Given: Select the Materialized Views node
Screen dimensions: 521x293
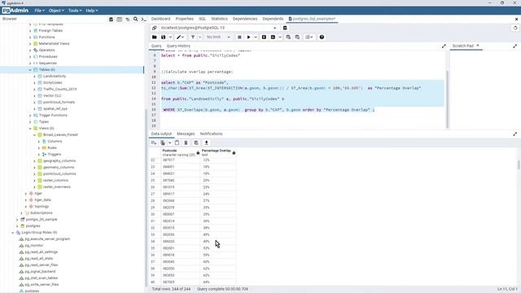Looking at the screenshot, I should 54,43.
